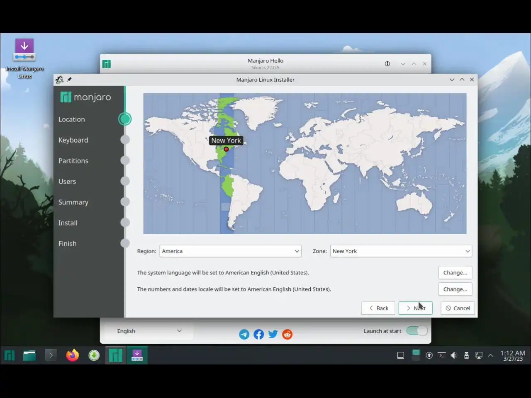Viewport: 531px width, 398px height.
Task: Click the New York marker on the map
Action: (x=226, y=149)
